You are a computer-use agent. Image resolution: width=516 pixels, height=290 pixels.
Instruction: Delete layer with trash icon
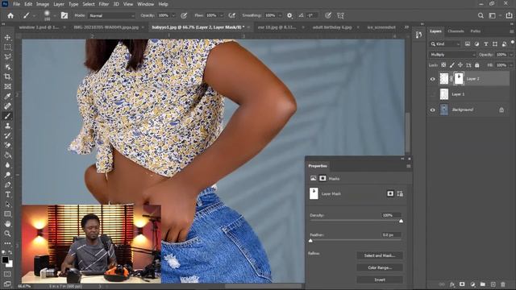tap(503, 284)
